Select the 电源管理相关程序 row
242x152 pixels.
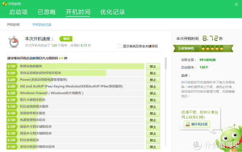click(75, 120)
